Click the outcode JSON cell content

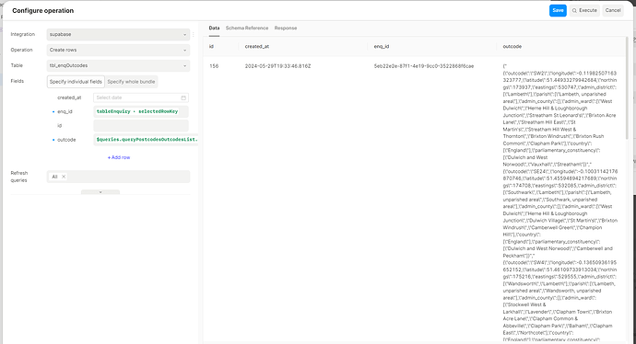[560, 202]
